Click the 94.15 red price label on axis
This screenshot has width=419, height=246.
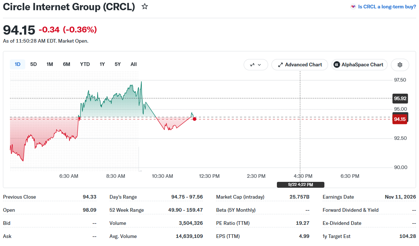[x=400, y=119]
